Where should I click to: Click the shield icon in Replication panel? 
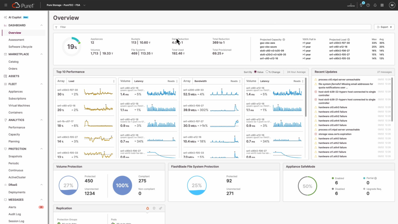(154, 208)
